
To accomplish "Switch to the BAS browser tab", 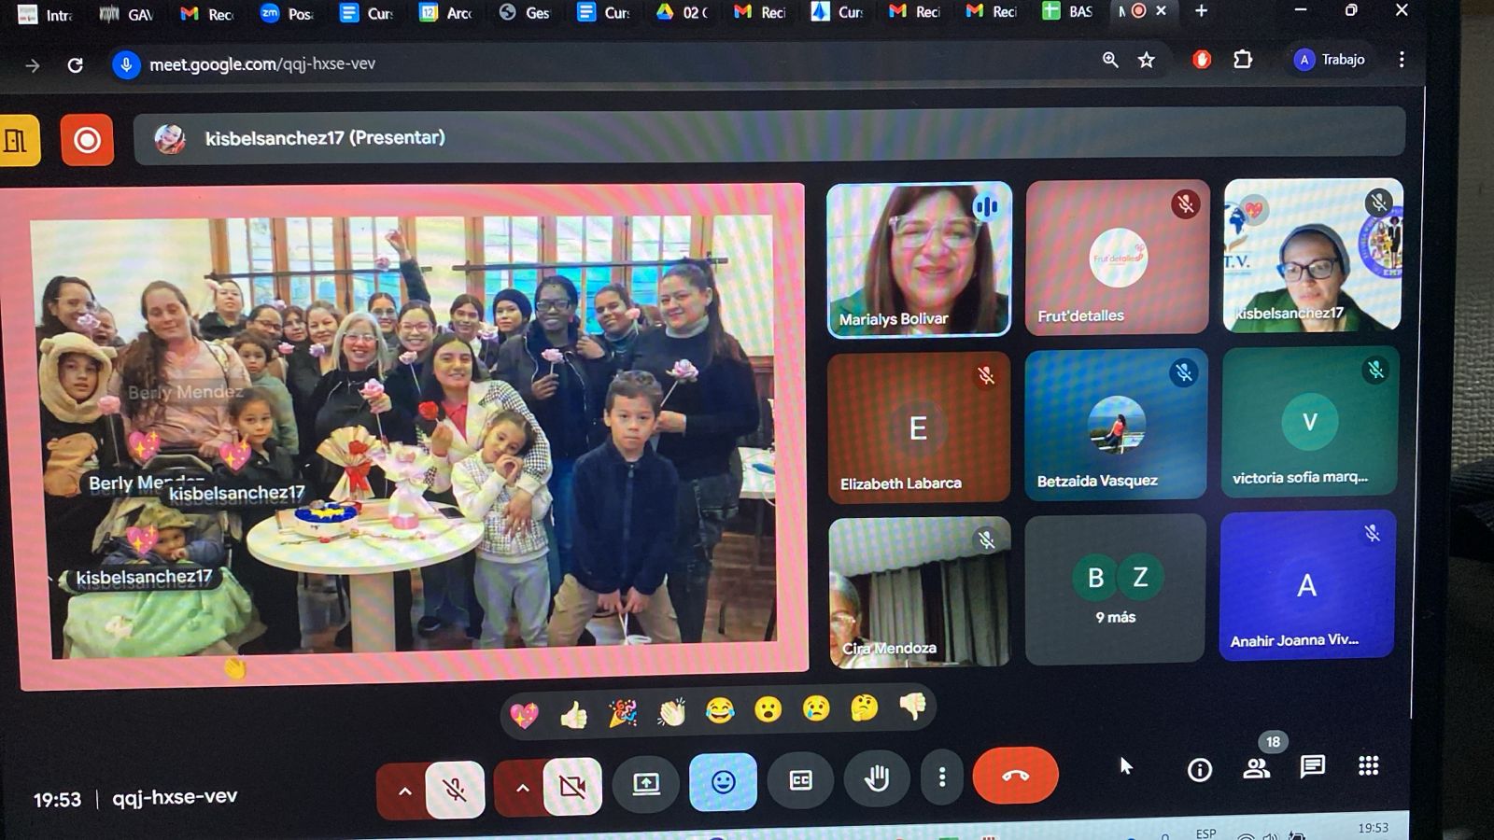I will (x=1067, y=12).
